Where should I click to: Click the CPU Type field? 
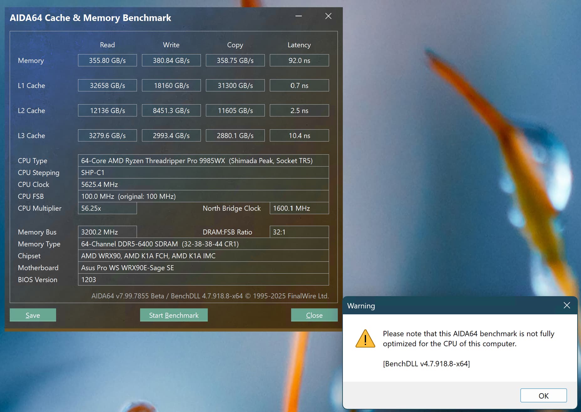point(203,161)
